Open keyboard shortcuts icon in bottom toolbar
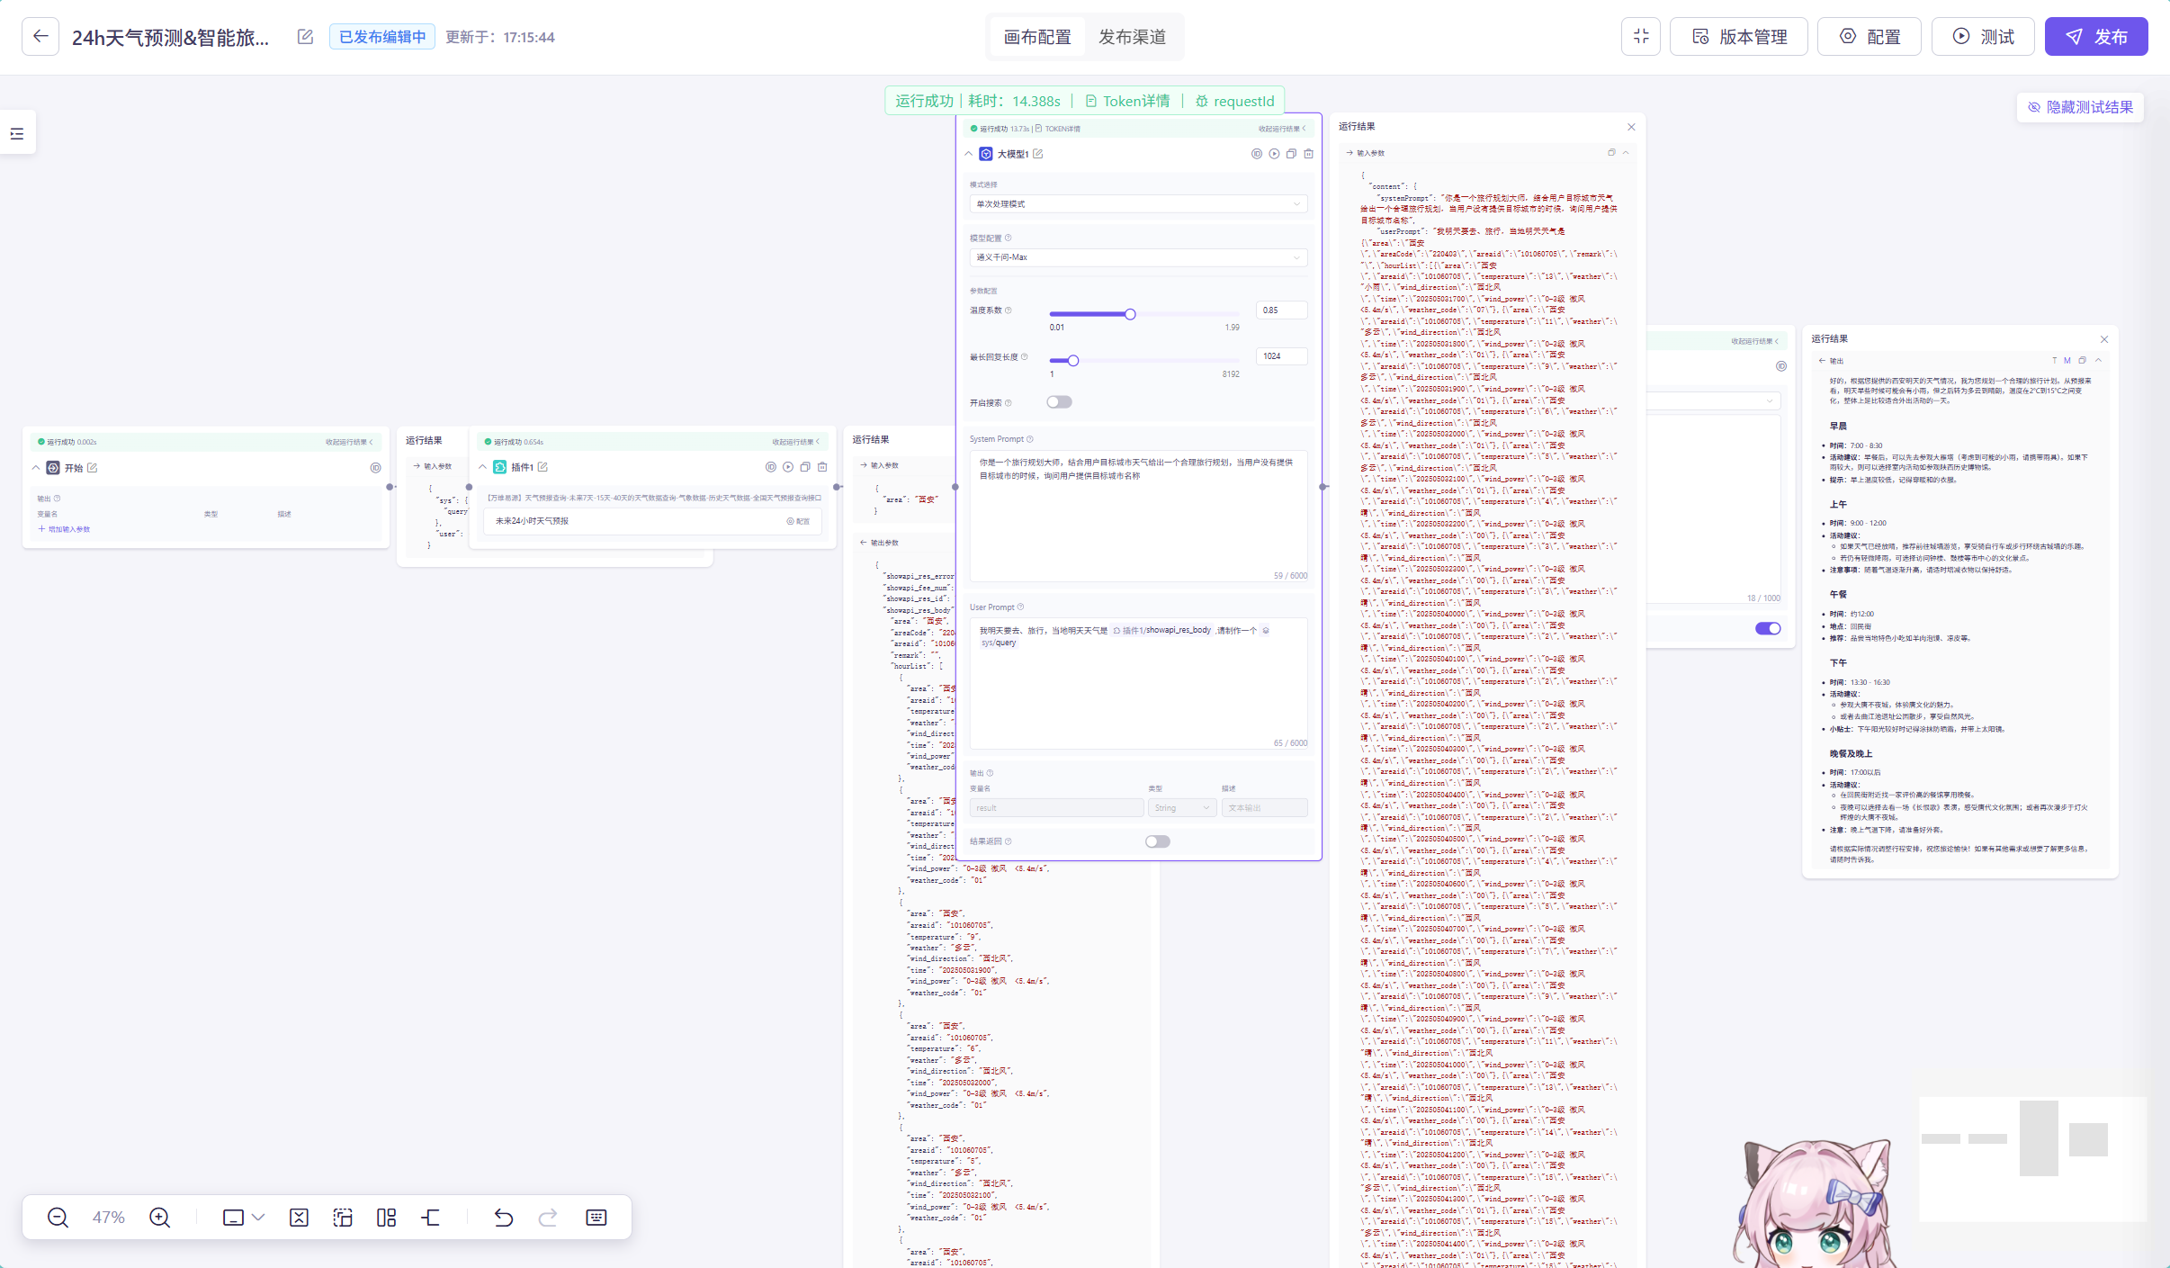The image size is (2170, 1268). click(x=596, y=1218)
